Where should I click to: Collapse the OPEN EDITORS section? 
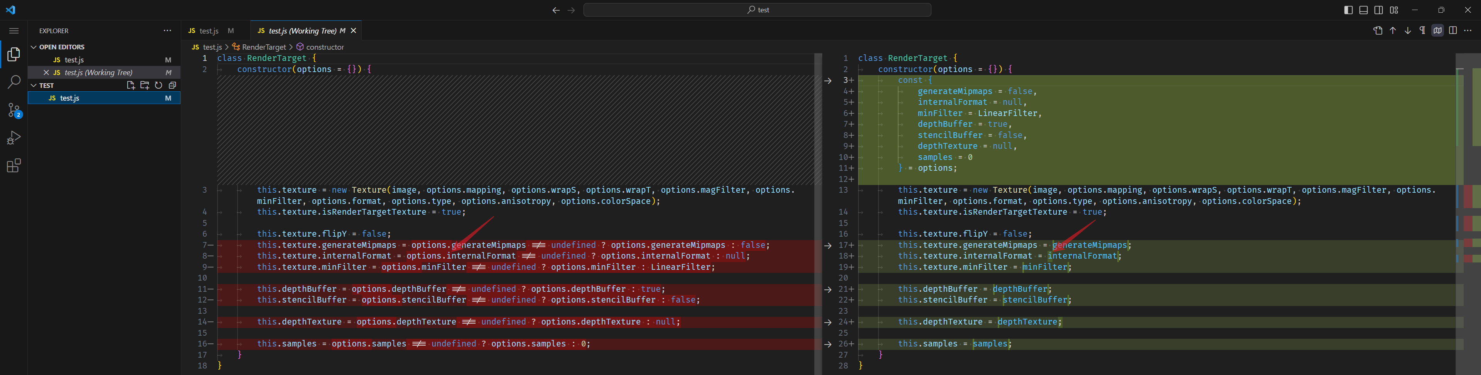pos(33,47)
